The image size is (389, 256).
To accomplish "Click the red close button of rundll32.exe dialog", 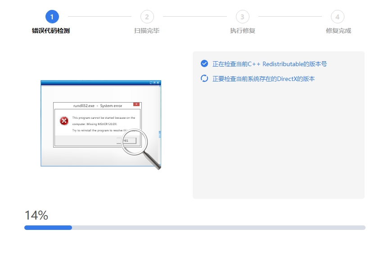I will pos(136,104).
